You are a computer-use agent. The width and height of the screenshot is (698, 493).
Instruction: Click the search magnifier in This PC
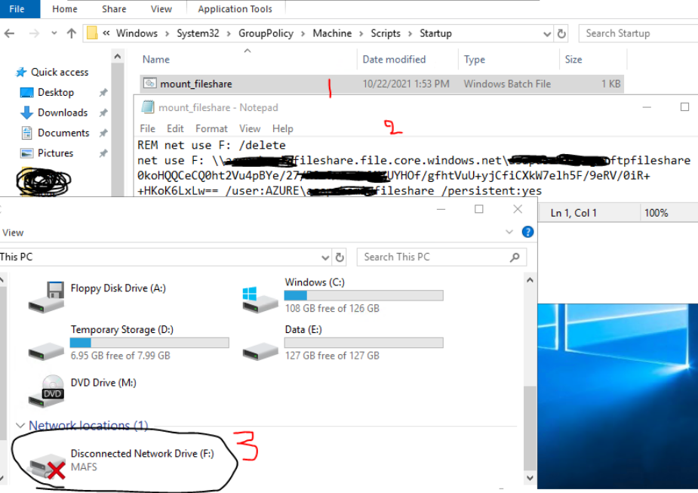(515, 257)
